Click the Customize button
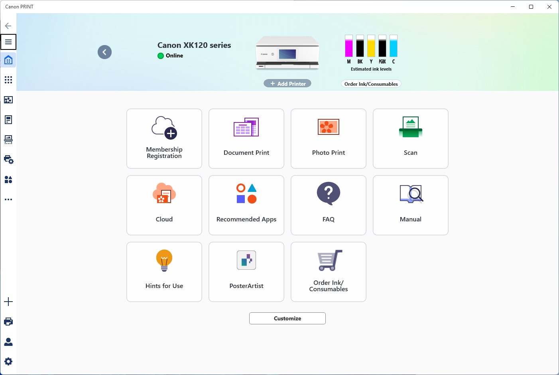559x375 pixels. pos(287,318)
